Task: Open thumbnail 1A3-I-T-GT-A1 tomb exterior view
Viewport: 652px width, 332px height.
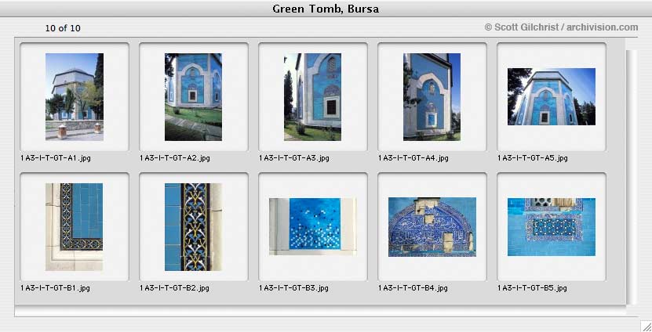Action: [75, 96]
